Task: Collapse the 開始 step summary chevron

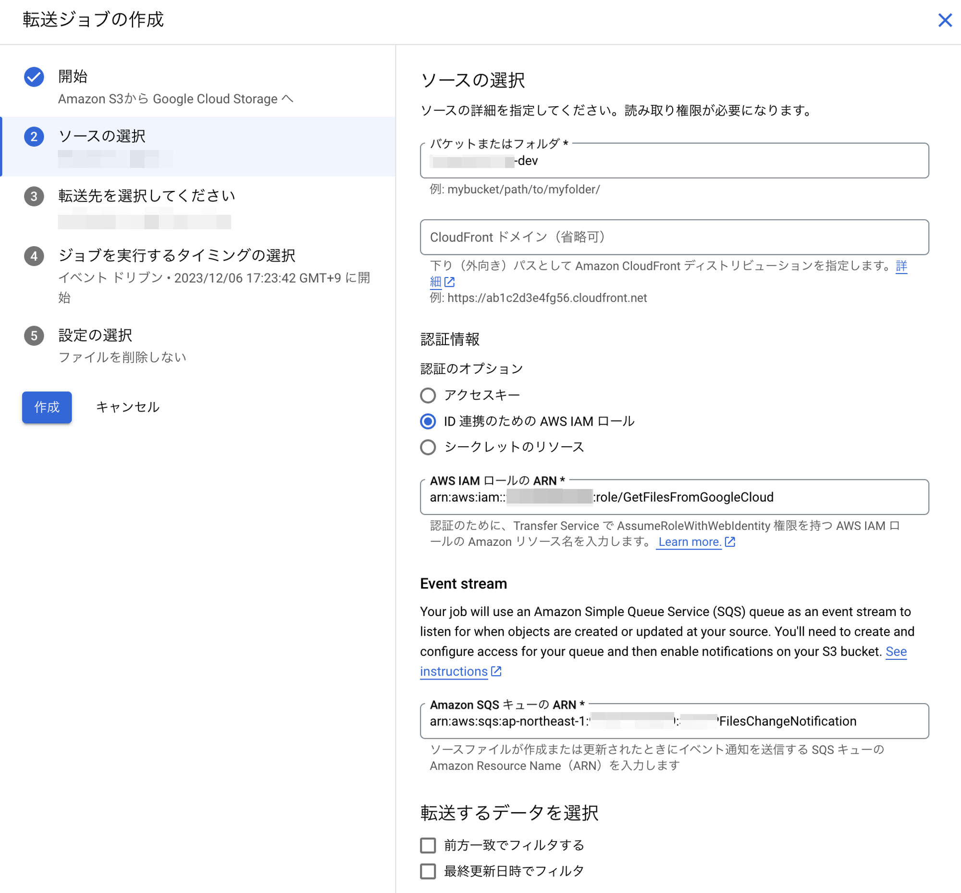Action: point(287,99)
